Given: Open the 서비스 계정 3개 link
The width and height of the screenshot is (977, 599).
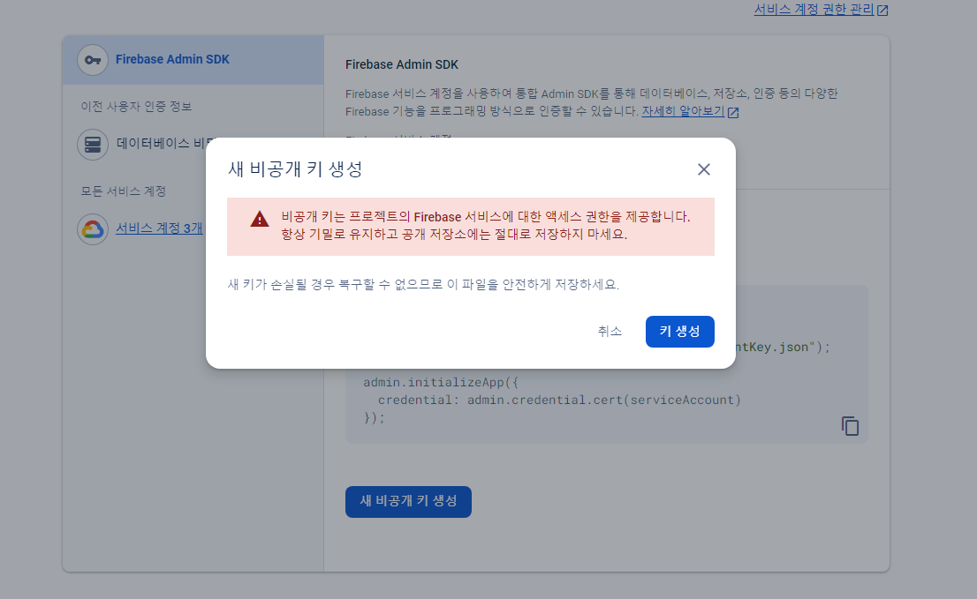Looking at the screenshot, I should click(160, 228).
